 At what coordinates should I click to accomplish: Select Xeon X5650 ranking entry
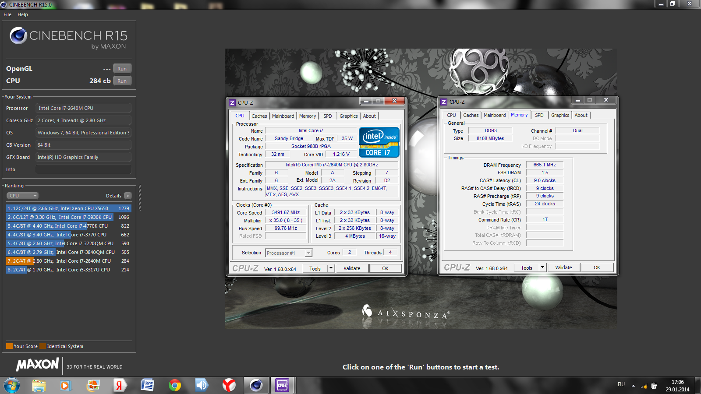tap(68, 208)
